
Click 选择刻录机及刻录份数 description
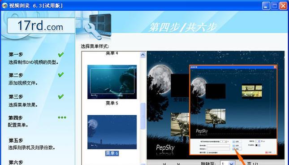(32, 148)
